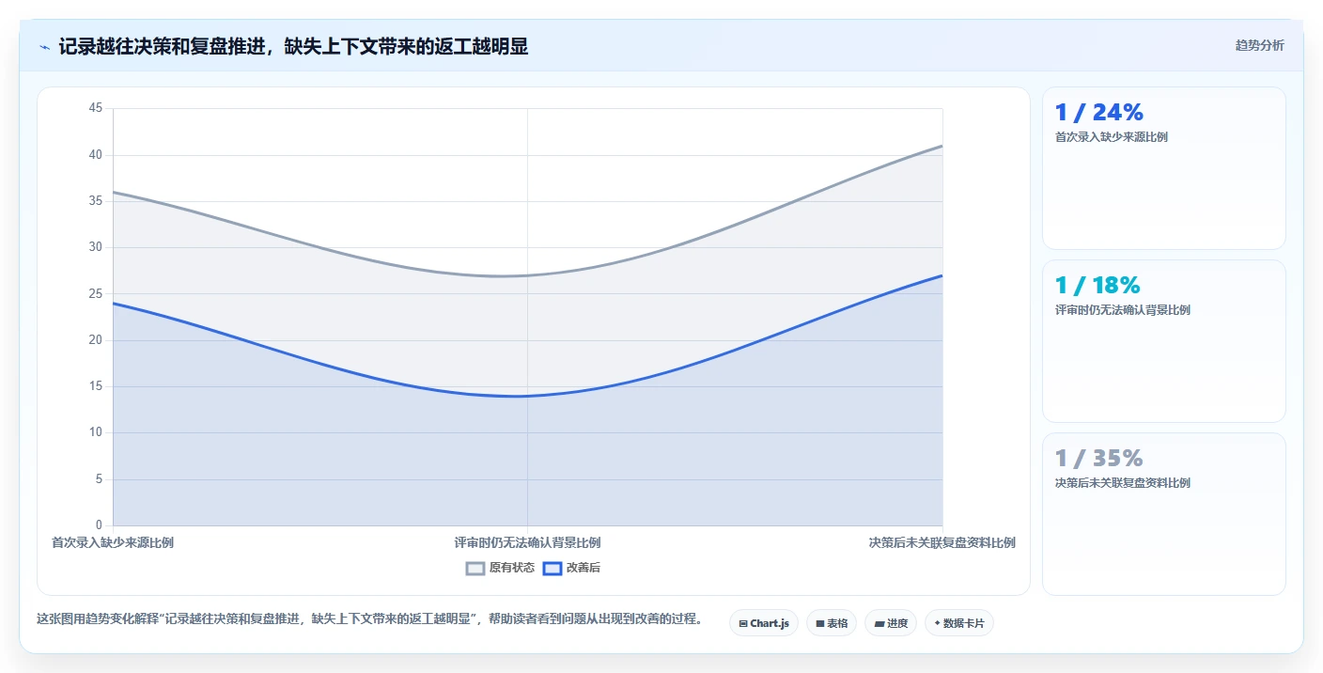Viewport: 1323px width, 673px height.
Task: Click the y-axis value 45
Action: (96, 108)
